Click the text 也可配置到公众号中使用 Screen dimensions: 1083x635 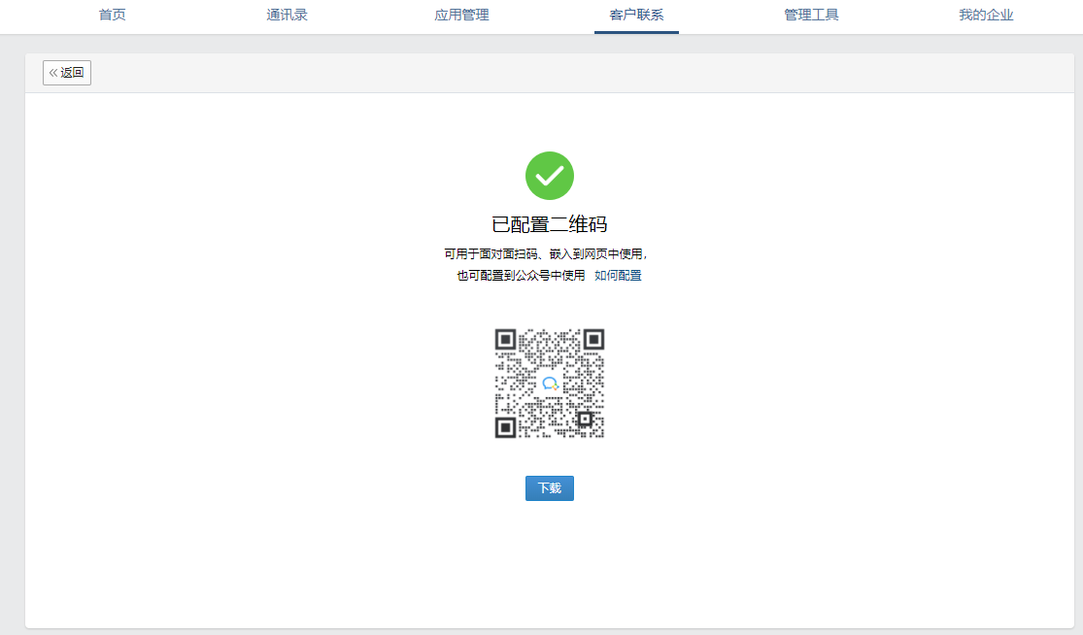click(x=521, y=276)
